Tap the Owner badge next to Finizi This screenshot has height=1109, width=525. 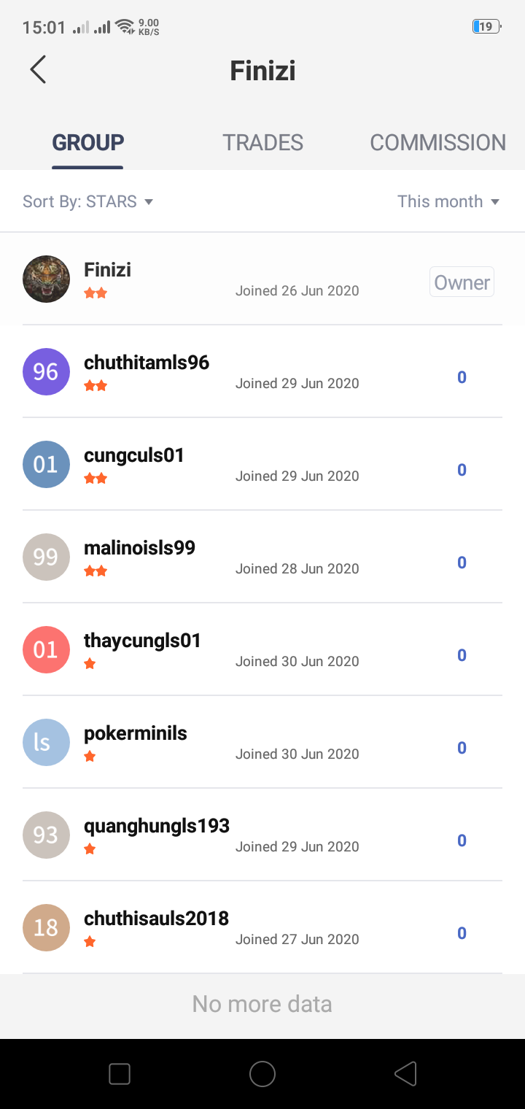coord(462,282)
